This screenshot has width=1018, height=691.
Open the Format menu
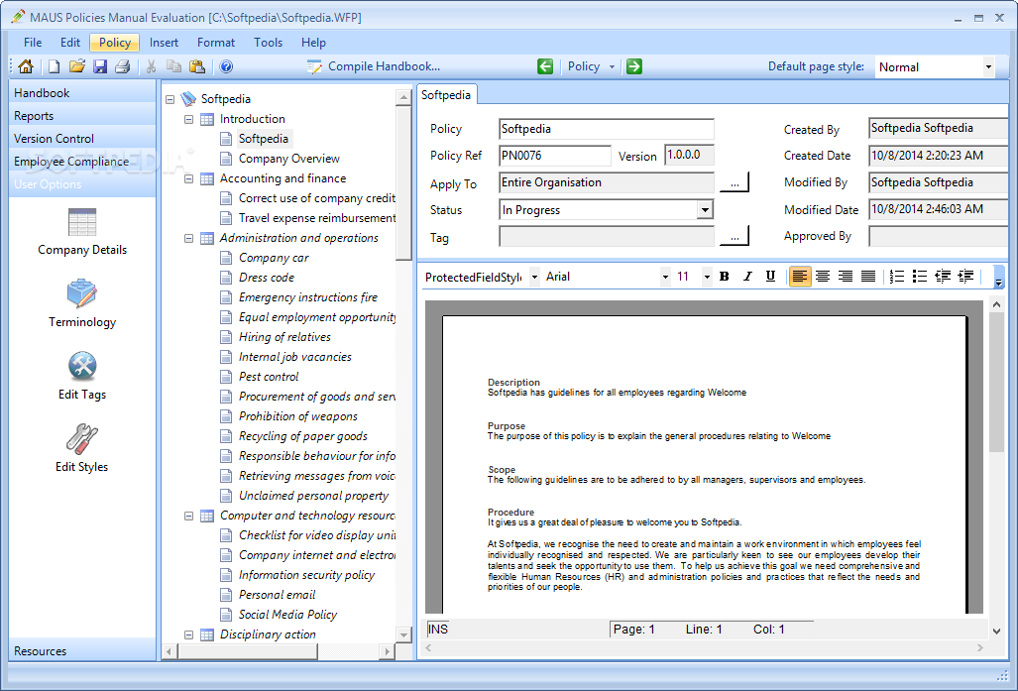pos(215,43)
